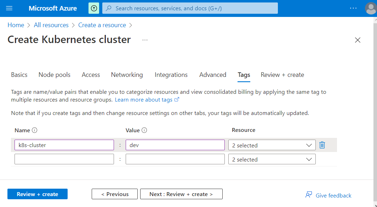Open Give feedback link
This screenshot has width=377, height=207.
pyautogui.click(x=333, y=195)
